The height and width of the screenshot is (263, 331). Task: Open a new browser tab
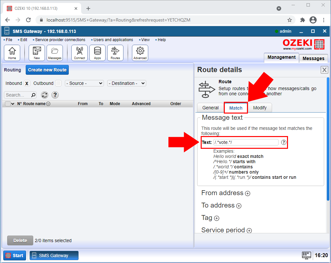[88, 8]
